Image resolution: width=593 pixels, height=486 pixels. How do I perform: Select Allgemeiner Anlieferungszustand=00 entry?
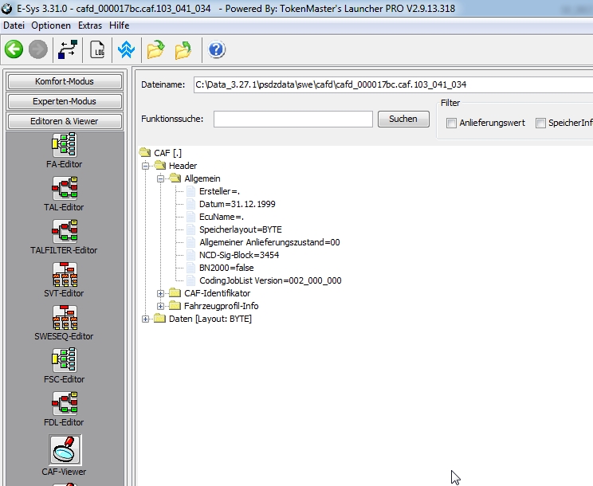point(269,242)
